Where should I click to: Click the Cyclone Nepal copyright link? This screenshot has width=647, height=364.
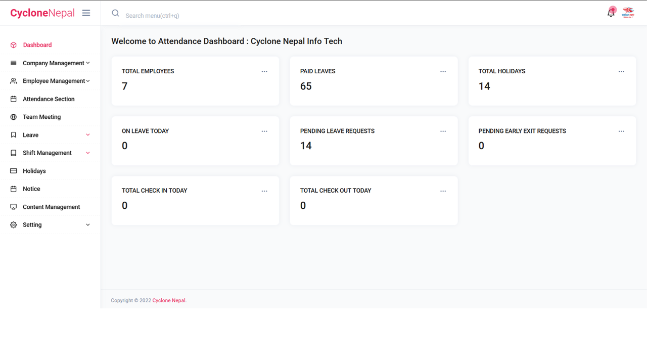(168, 300)
